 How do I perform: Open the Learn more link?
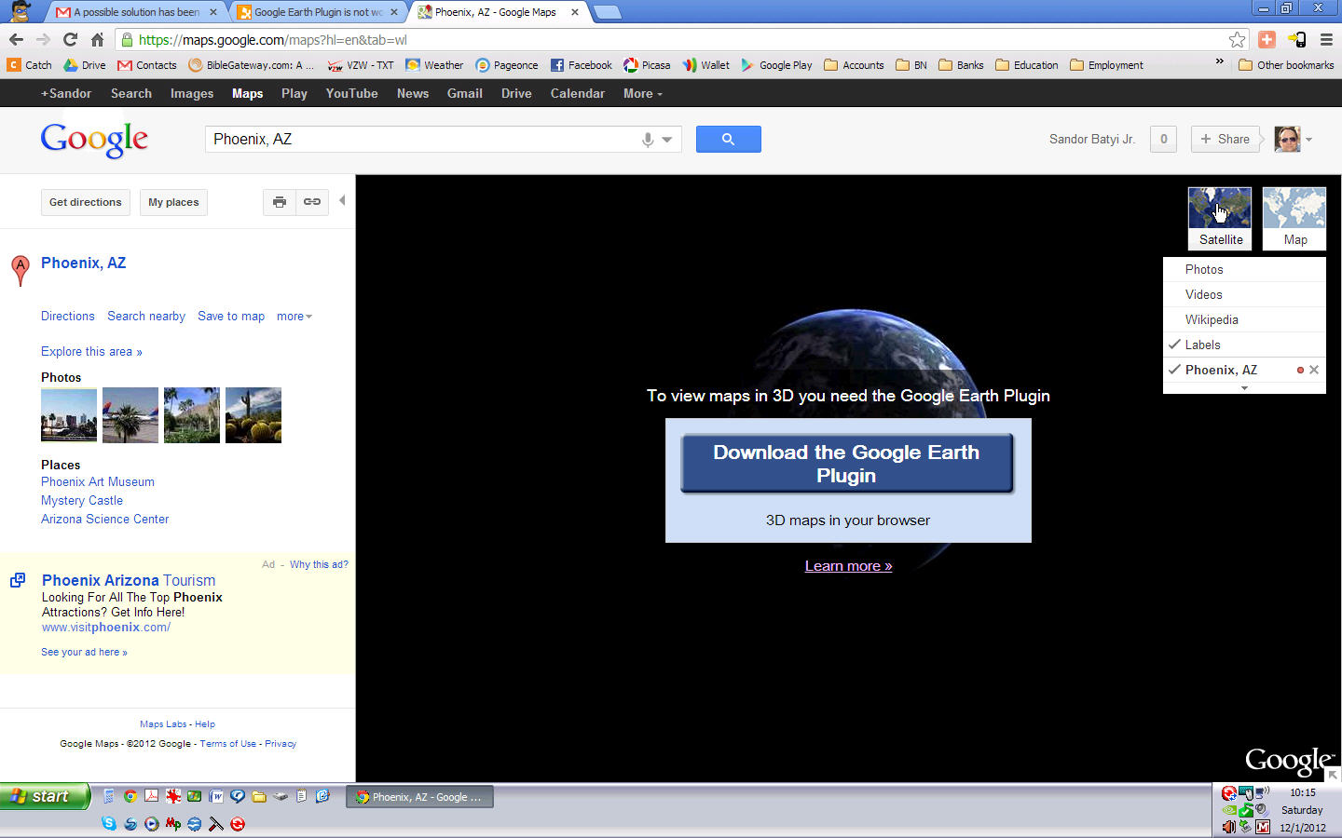click(x=847, y=565)
